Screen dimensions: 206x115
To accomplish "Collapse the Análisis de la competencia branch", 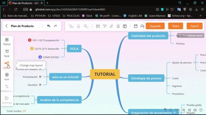I will point(36,100).
